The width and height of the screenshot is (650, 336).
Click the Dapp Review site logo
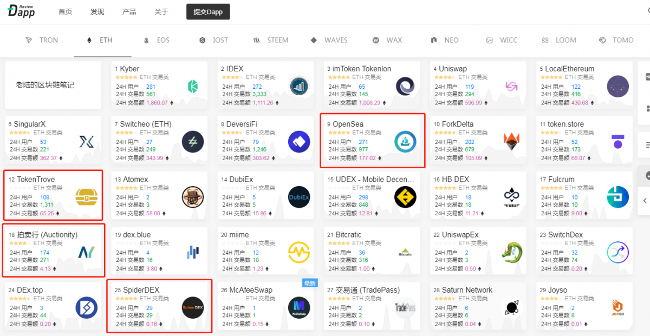coord(21,10)
